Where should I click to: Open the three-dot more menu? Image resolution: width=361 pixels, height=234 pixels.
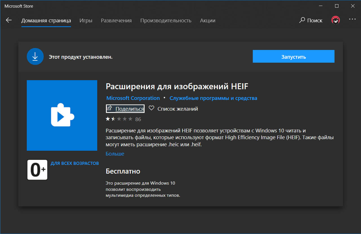click(x=353, y=19)
